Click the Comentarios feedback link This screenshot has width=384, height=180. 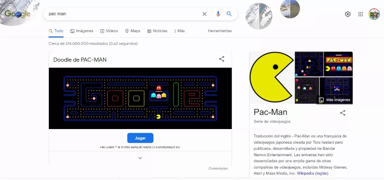click(x=218, y=168)
